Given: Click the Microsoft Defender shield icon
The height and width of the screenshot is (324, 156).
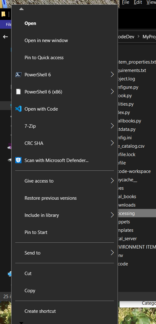Looking at the screenshot, I should point(18,160).
